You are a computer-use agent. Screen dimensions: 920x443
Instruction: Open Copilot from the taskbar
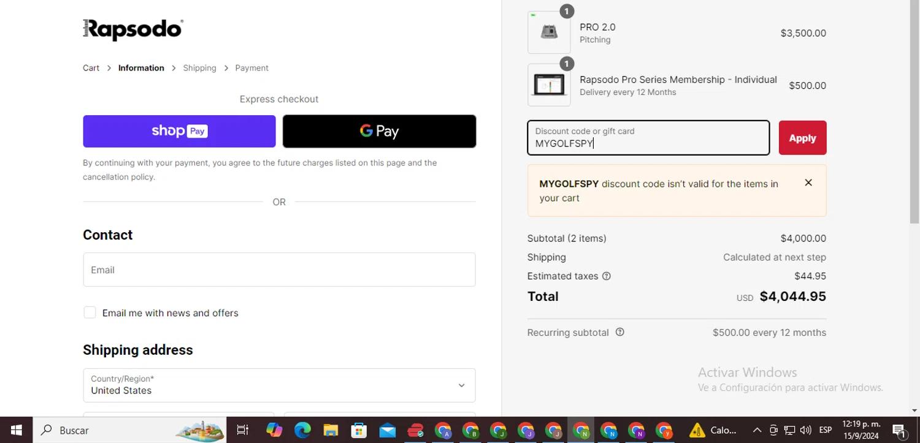click(x=274, y=430)
